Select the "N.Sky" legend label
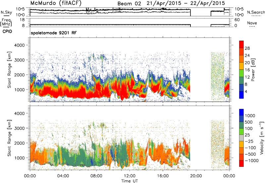265x183 pixels. pyautogui.click(x=6, y=12)
